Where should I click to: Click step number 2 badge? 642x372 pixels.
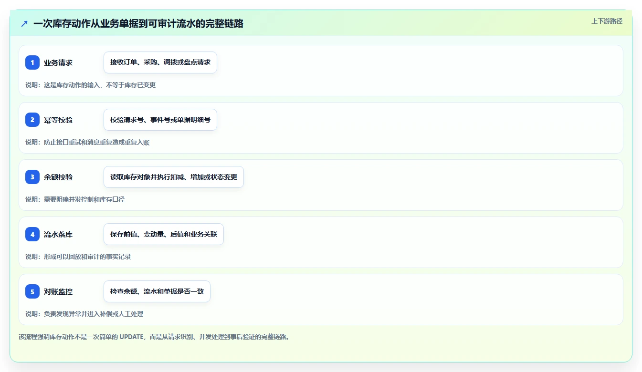click(x=32, y=120)
